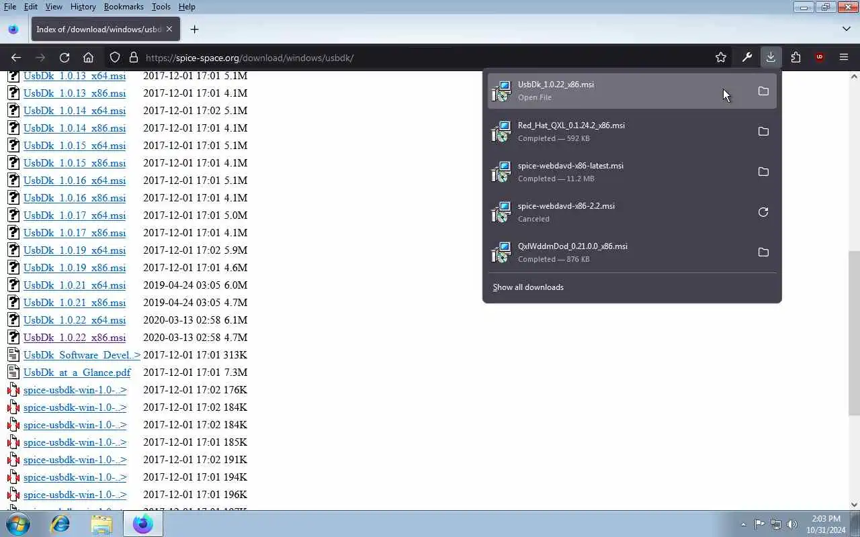This screenshot has width=860, height=537.
Task: Launch Internet Explorer from taskbar
Action: (x=60, y=524)
